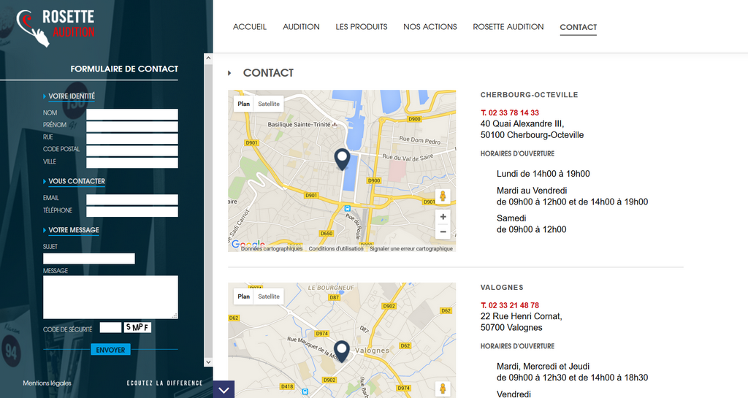
Task: Zoom out on the Cherbourg map
Action: [443, 232]
